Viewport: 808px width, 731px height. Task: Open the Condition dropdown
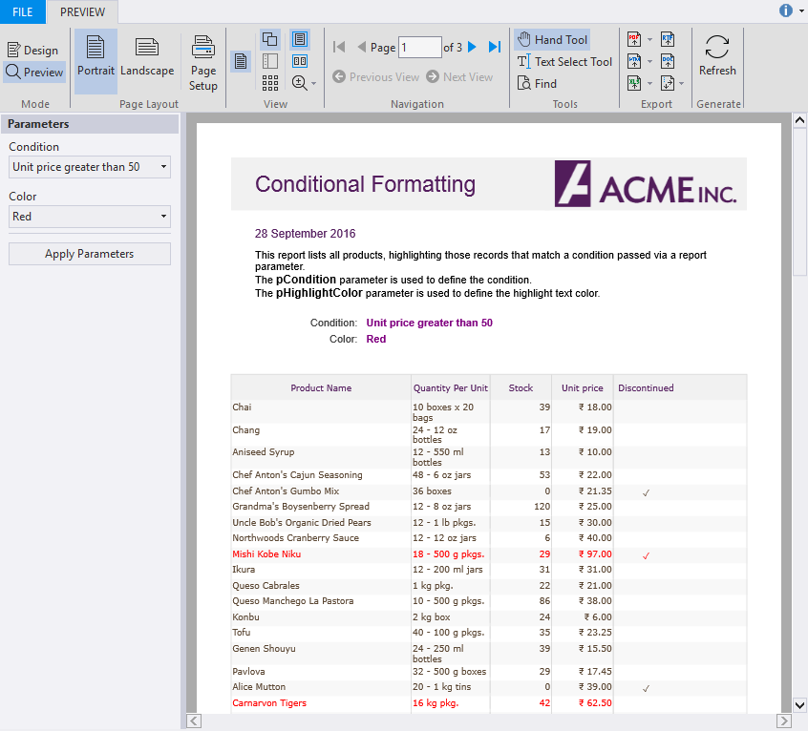click(x=90, y=167)
